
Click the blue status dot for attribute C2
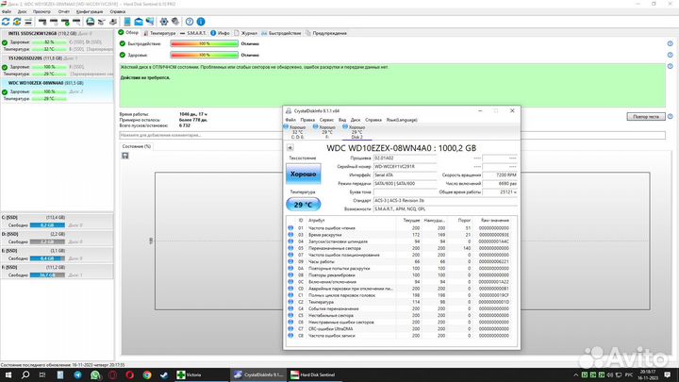point(290,302)
